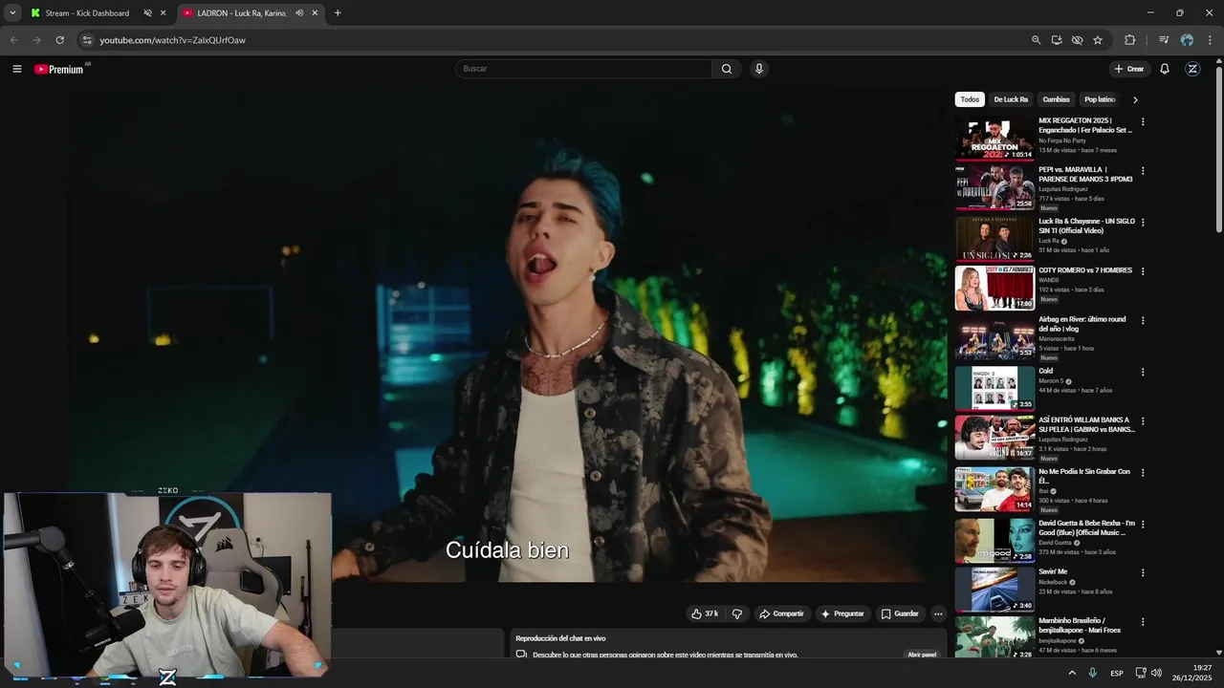Open a new browser tab

tap(338, 13)
